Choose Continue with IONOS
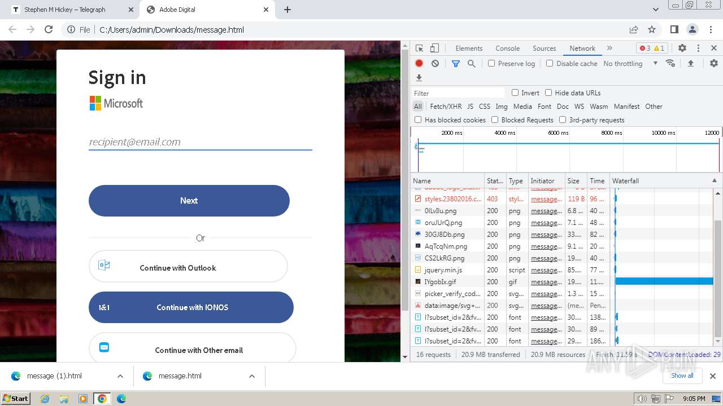Viewport: 723px width, 406px height. [x=191, y=307]
